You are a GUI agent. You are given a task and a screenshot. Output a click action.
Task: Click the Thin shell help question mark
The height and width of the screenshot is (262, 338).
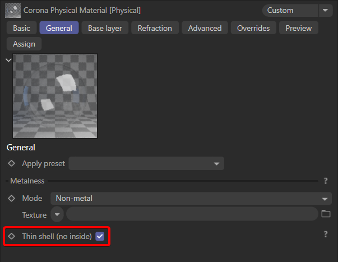(x=326, y=234)
